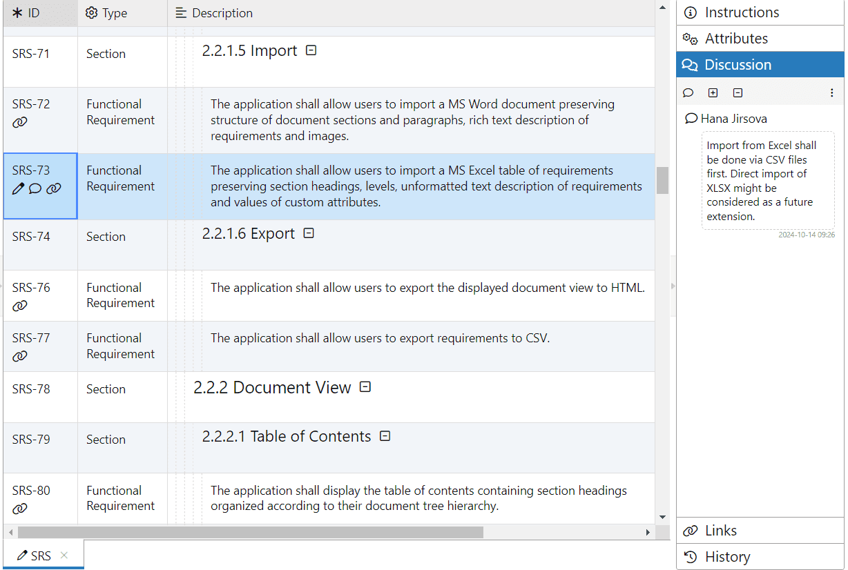Click the 2.2.1.5 Import heading
Image resolution: width=848 pixels, height=570 pixels.
tap(249, 50)
